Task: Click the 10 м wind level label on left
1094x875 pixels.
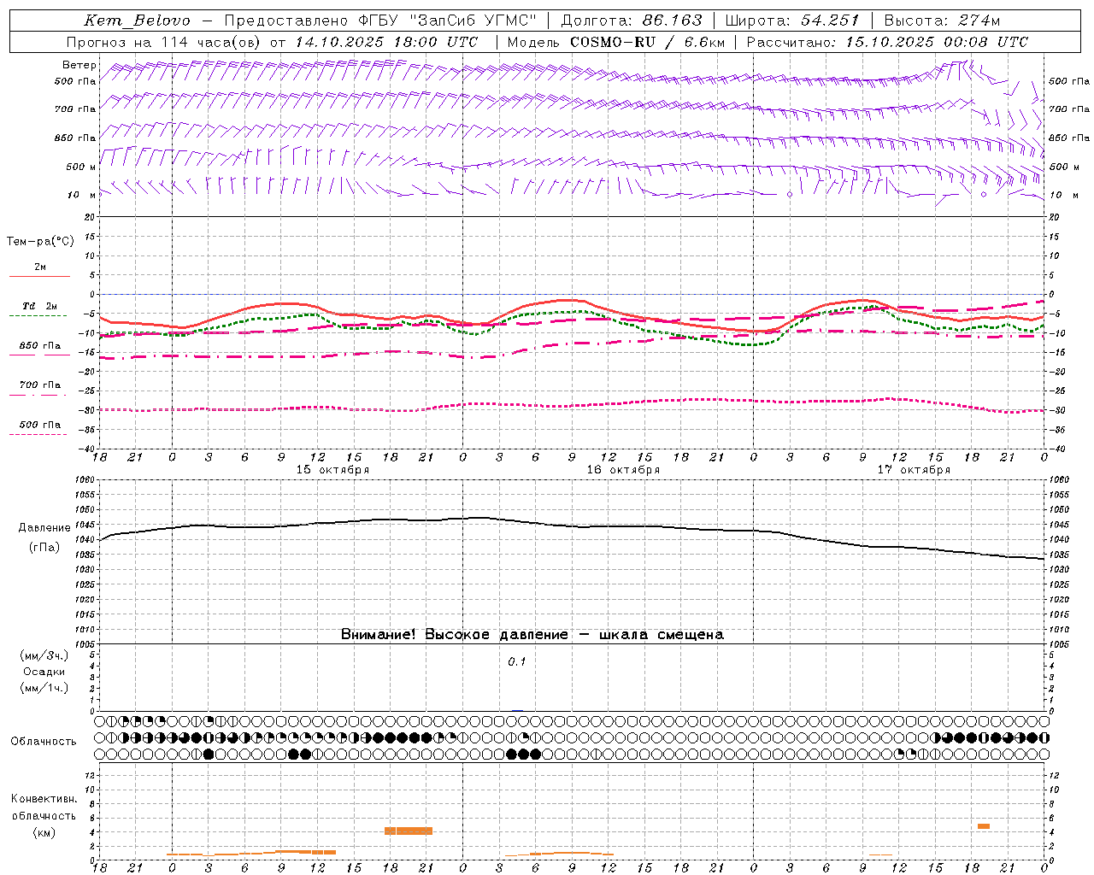Action: (x=82, y=195)
